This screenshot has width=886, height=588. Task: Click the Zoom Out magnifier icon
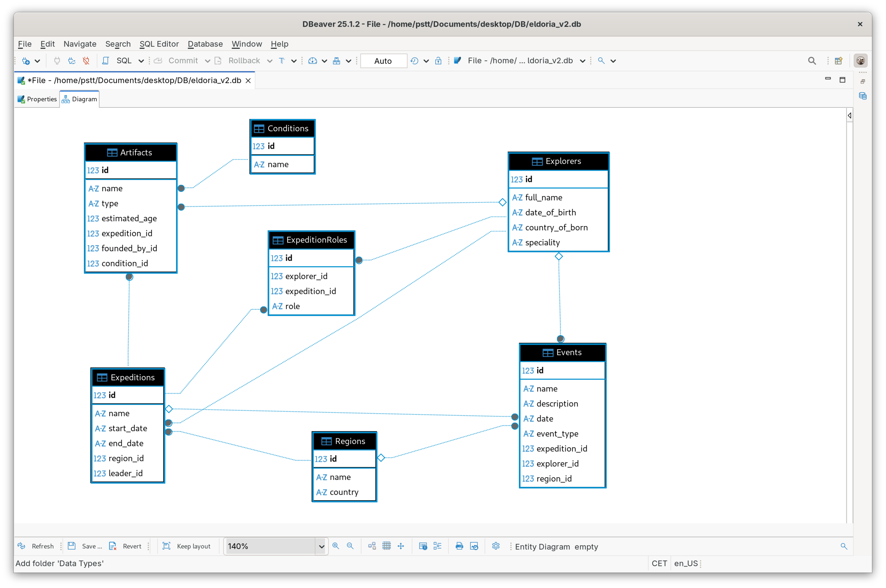click(350, 546)
